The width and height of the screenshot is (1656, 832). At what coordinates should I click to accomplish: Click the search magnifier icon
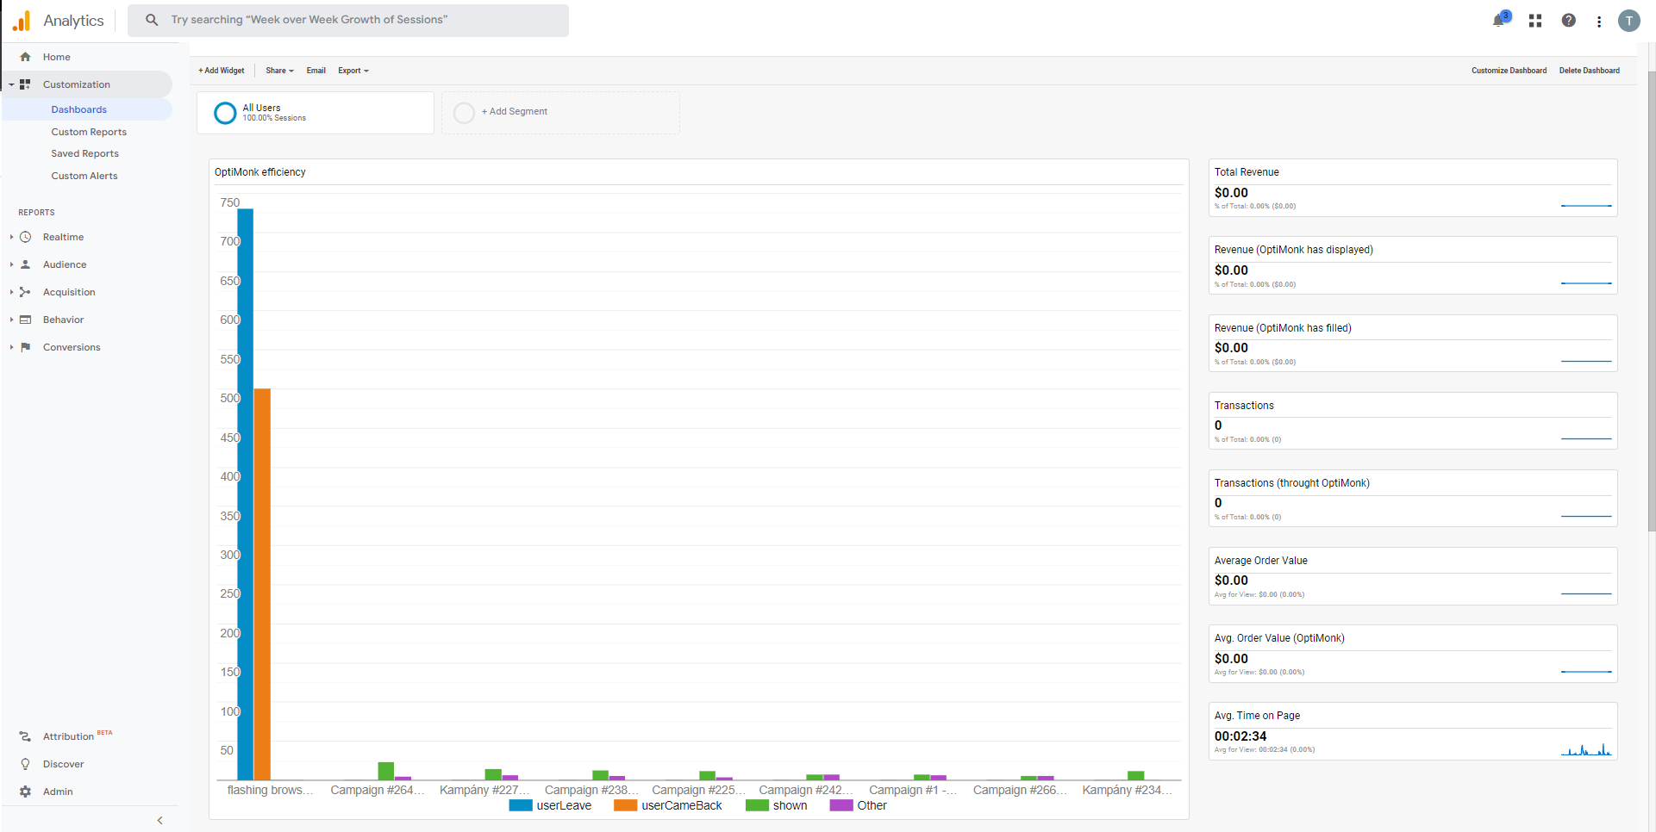tap(152, 20)
